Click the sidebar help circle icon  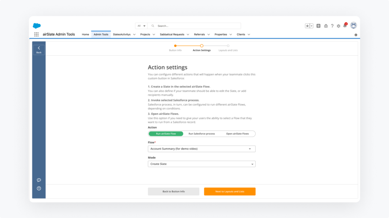tap(39, 188)
